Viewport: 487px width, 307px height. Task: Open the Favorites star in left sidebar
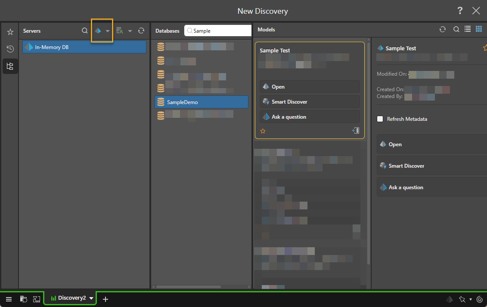[x=10, y=32]
